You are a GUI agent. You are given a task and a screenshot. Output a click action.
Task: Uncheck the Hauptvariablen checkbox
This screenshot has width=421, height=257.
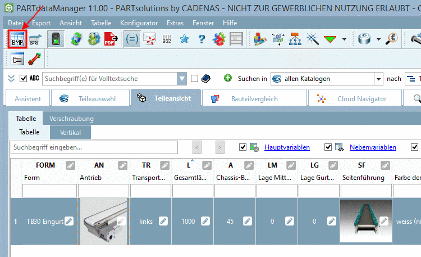click(242, 147)
